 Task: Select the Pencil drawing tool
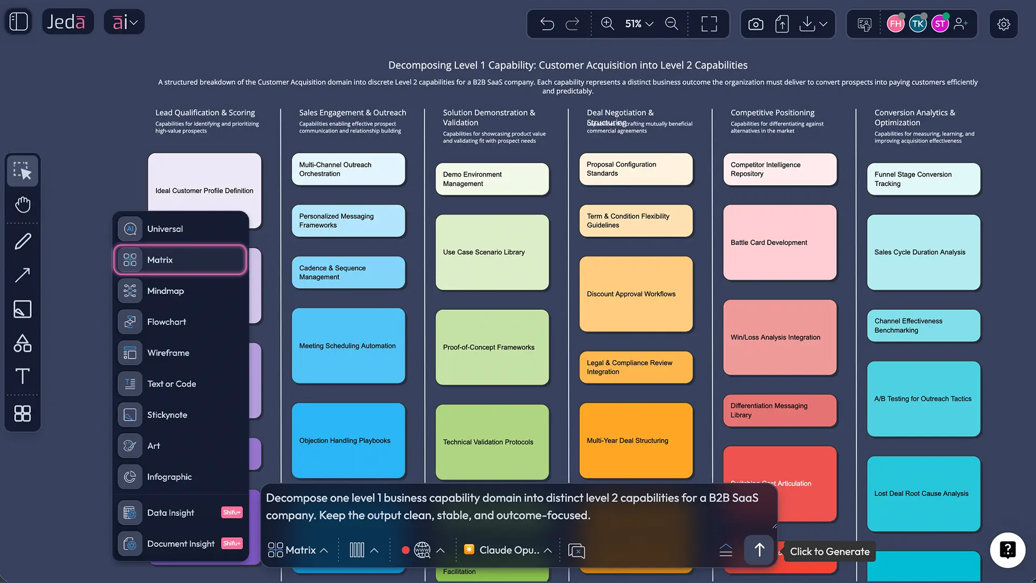click(22, 241)
